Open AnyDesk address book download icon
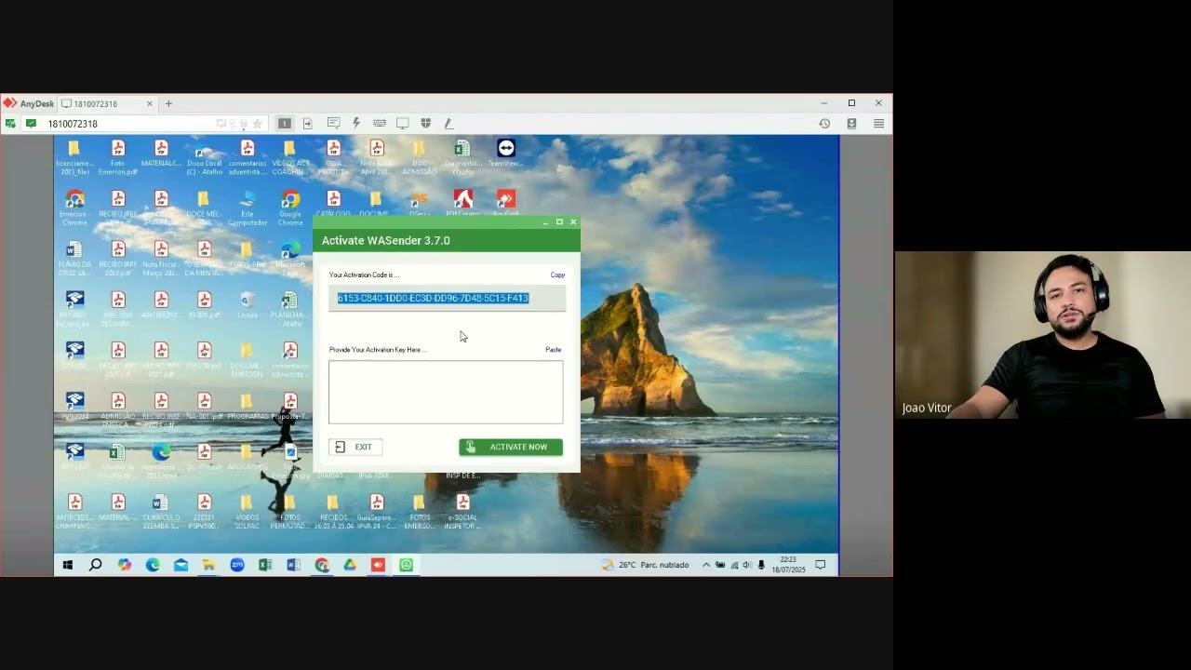This screenshot has width=1191, height=670. 851,124
